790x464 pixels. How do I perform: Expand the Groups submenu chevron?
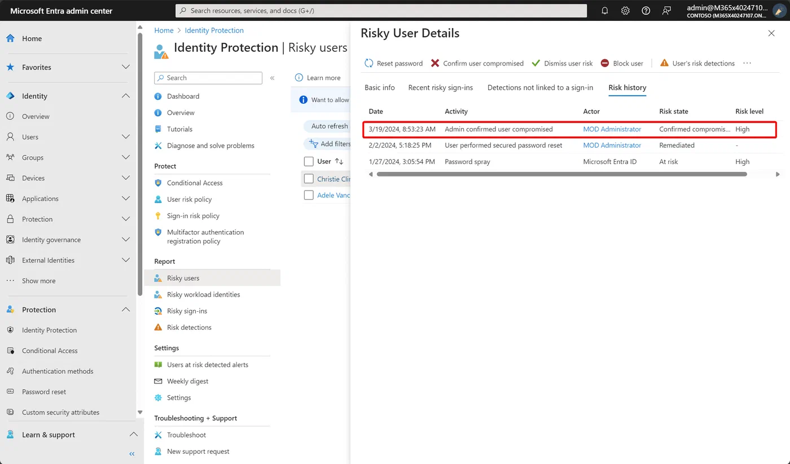coord(126,157)
